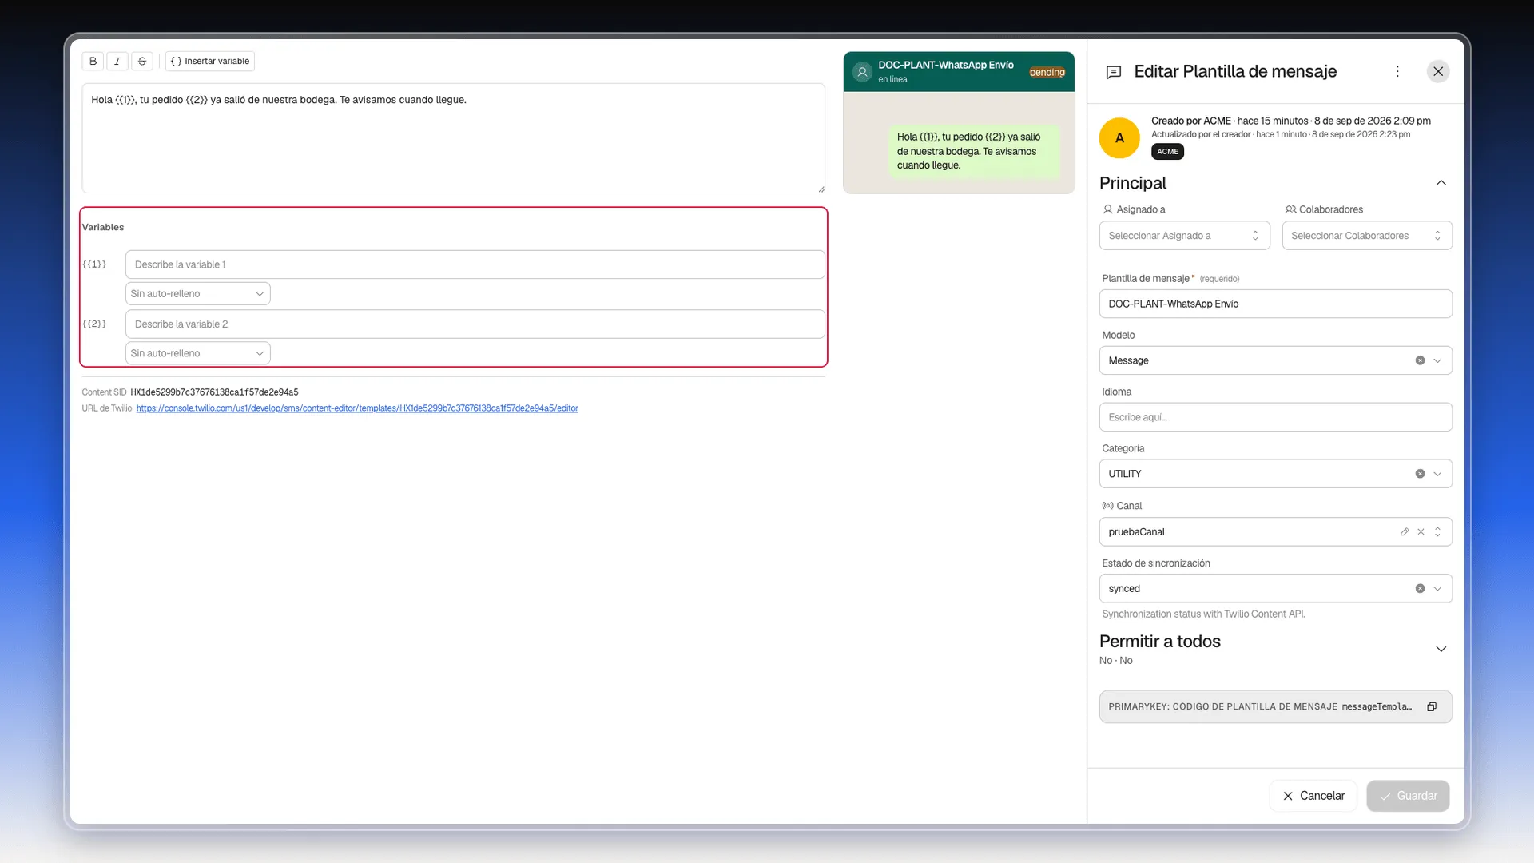Edit the Plantilla de mensaje name field
The image size is (1534, 863).
(x=1275, y=304)
